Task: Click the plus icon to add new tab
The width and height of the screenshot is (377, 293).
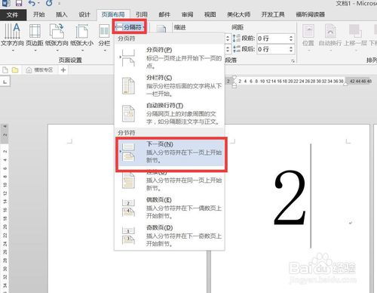Action: pos(63,70)
